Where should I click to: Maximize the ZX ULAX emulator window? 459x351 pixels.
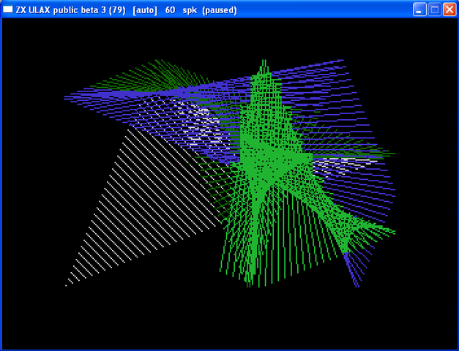[434, 10]
